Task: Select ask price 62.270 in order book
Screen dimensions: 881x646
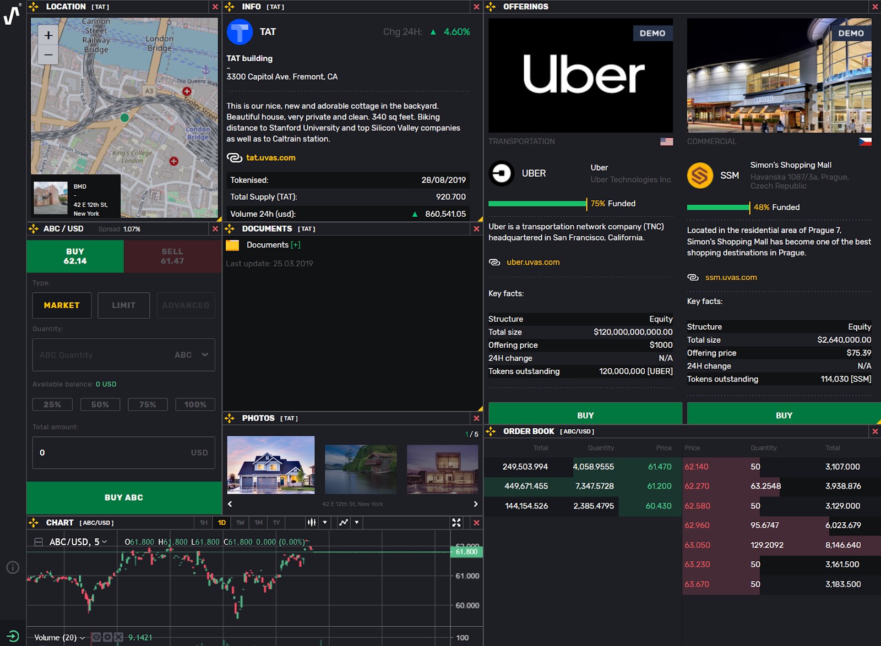Action: coord(697,486)
